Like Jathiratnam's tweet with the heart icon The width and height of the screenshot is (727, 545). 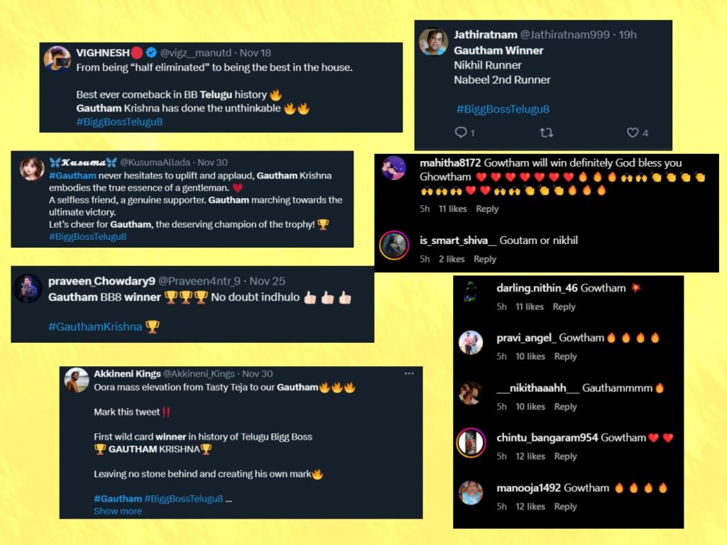click(x=633, y=133)
